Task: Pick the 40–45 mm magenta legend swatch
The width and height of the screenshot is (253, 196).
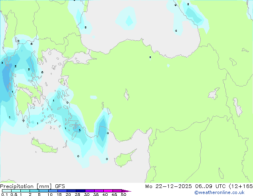Action: pyautogui.click(x=108, y=191)
